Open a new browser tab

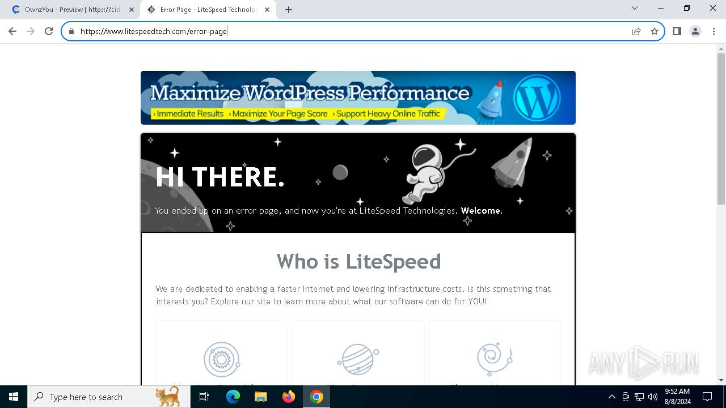tap(289, 10)
